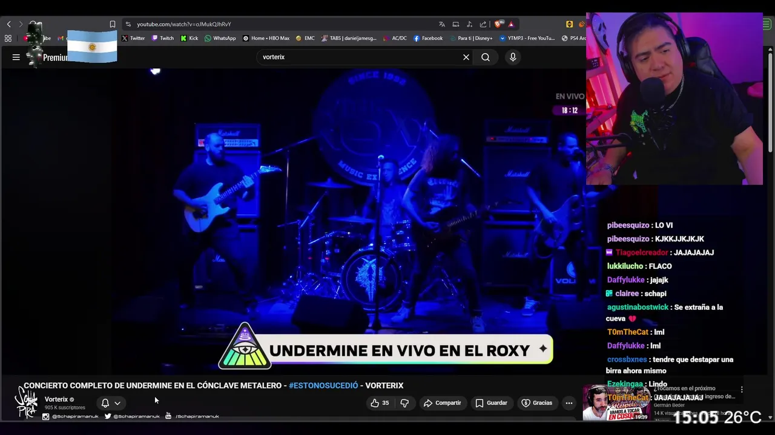This screenshot has width=775, height=435.
Task: Click the Compartir share button
Action: pyautogui.click(x=443, y=403)
